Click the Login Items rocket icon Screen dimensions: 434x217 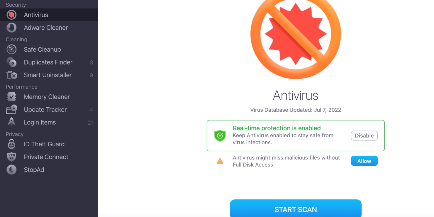pos(11,122)
